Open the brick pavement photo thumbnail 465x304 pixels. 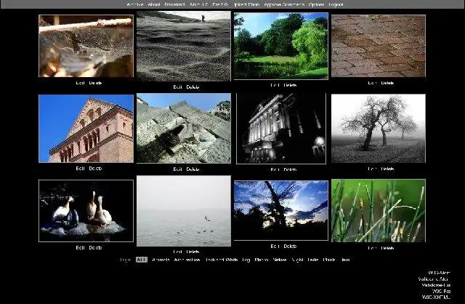click(x=379, y=46)
